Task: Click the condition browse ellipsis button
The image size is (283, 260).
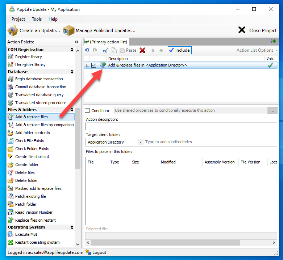Action: pos(272,110)
